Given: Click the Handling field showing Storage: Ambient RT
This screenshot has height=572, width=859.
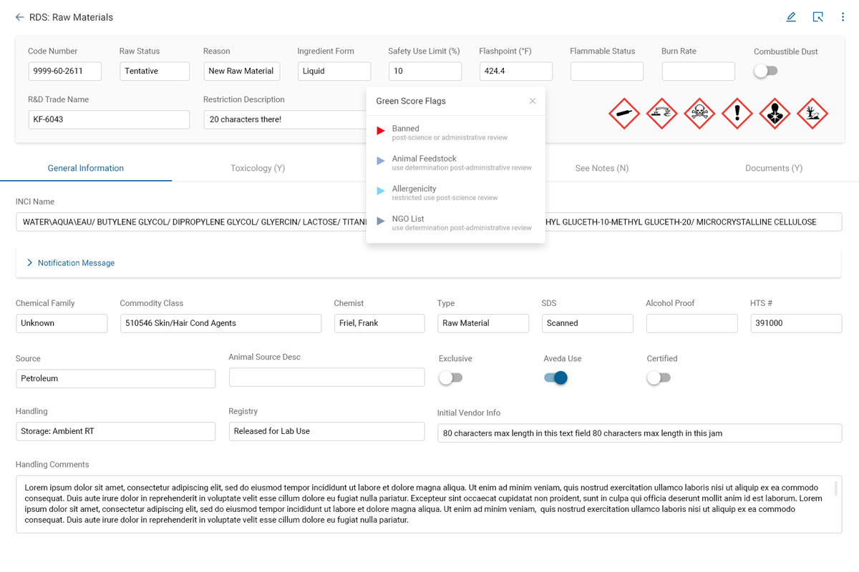Looking at the screenshot, I should click(x=115, y=431).
